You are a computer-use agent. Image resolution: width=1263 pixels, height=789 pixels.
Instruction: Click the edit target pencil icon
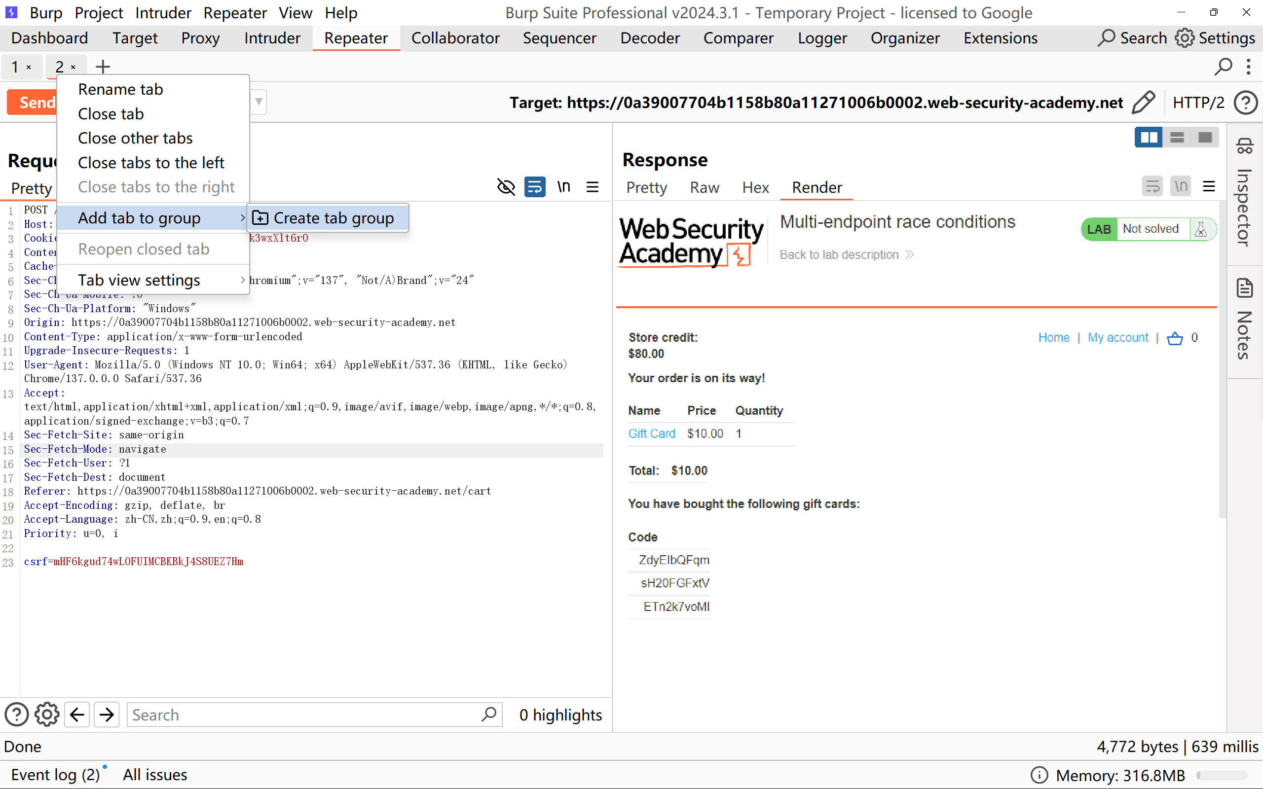click(x=1143, y=102)
